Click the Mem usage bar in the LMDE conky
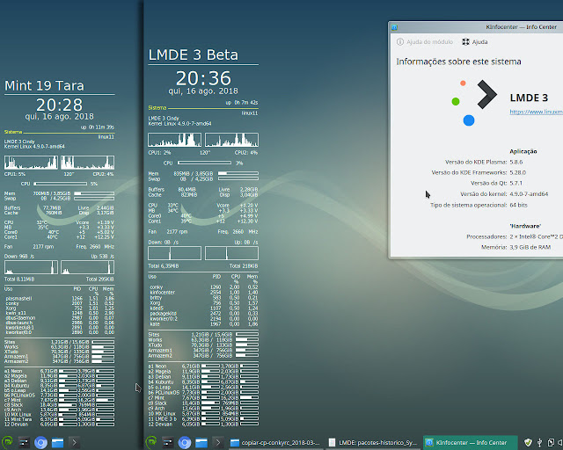The height and width of the screenshot is (450, 563). pyautogui.click(x=238, y=173)
